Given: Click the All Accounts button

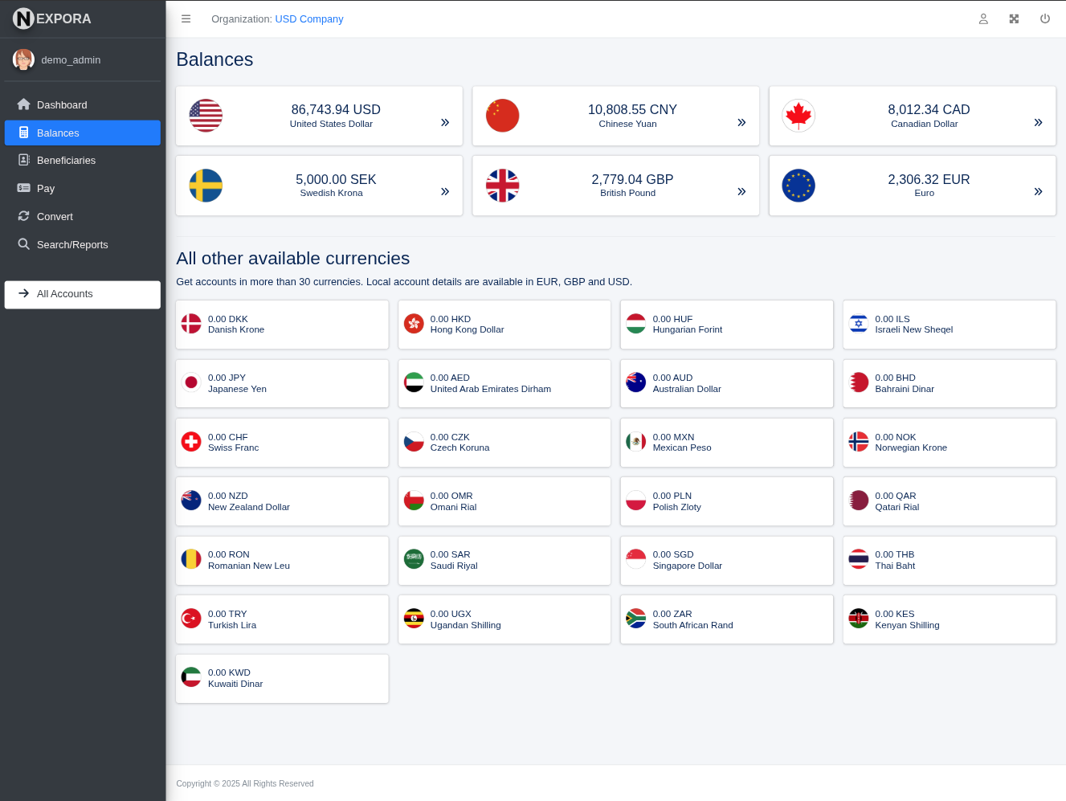Looking at the screenshot, I should tap(82, 294).
